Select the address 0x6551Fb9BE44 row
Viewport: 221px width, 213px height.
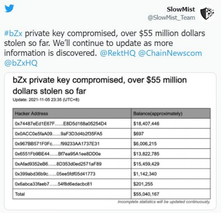(112, 154)
